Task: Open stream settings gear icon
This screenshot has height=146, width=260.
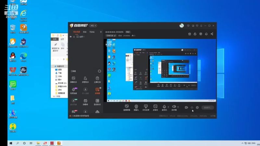Action: click(197, 107)
